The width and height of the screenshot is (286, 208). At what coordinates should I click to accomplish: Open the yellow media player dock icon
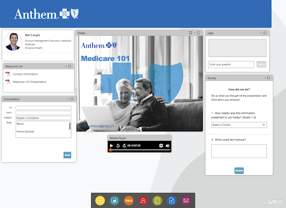100,201
